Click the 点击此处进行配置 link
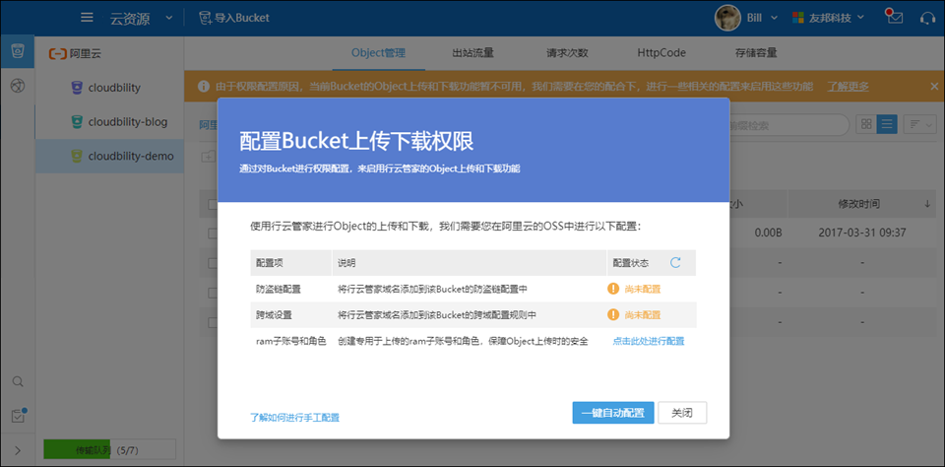 (x=648, y=341)
